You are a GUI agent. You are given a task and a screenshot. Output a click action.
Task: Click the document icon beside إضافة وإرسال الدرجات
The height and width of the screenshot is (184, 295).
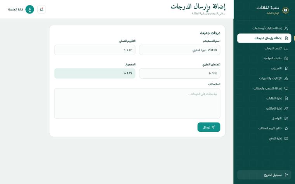(x=286, y=38)
